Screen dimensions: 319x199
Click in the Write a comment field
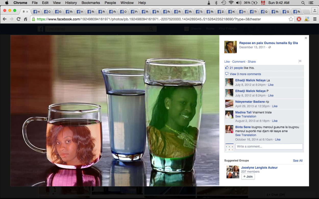(269, 147)
